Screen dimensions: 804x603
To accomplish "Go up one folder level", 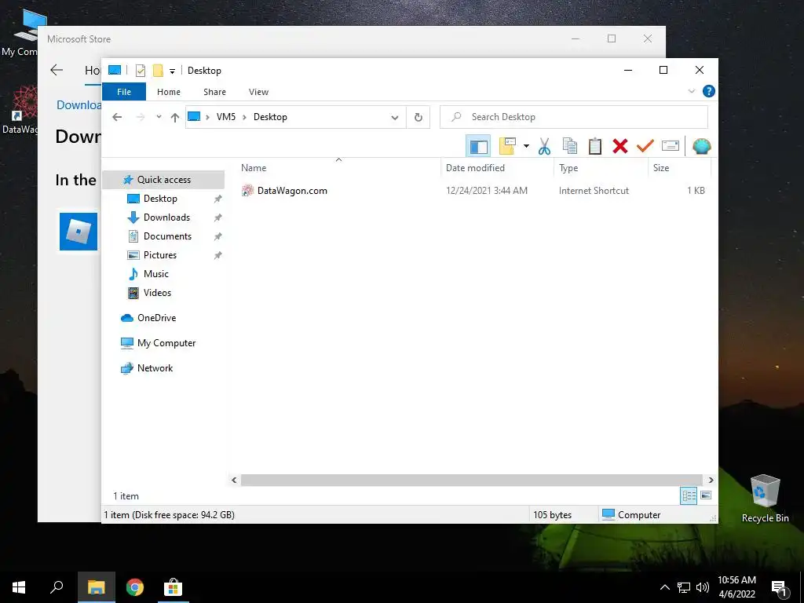I will (x=175, y=118).
